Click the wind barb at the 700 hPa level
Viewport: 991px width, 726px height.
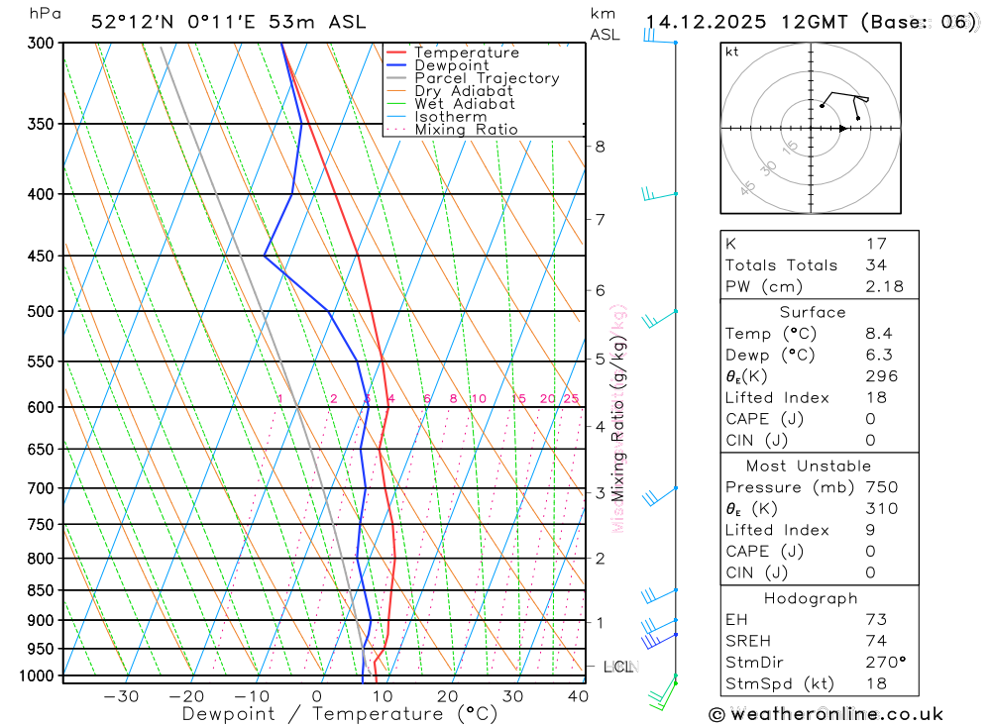pyautogui.click(x=659, y=496)
